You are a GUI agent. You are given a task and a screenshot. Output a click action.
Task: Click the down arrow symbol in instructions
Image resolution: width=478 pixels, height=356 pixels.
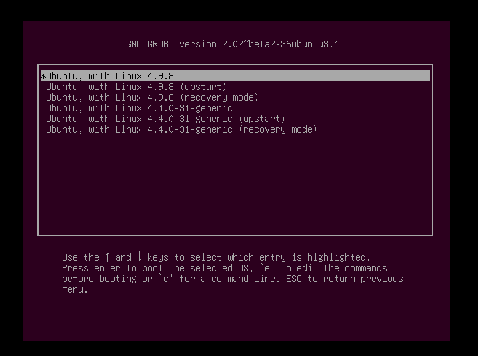139,257
